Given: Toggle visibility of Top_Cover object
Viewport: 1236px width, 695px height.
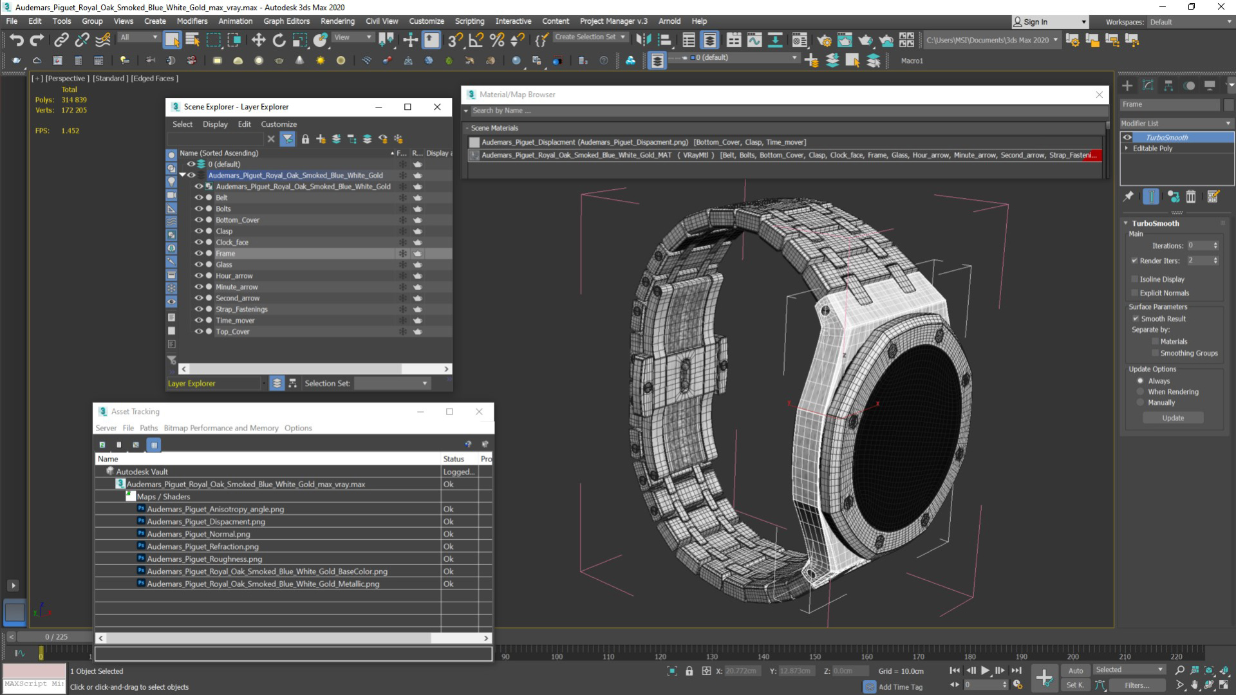Looking at the screenshot, I should pos(199,331).
